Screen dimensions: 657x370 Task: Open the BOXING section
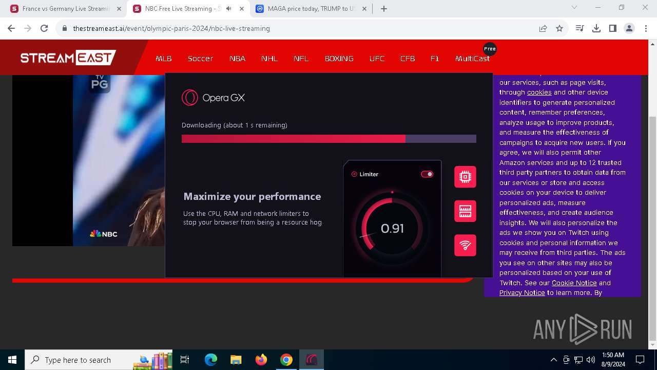tap(339, 59)
